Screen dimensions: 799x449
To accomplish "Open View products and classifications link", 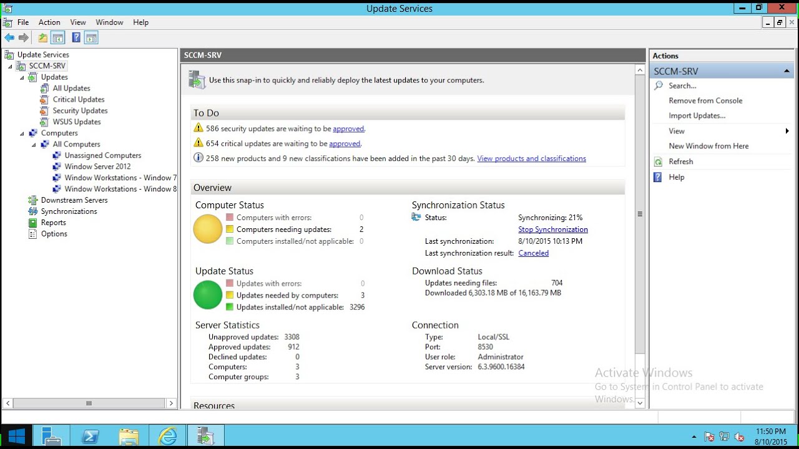I will click(531, 159).
